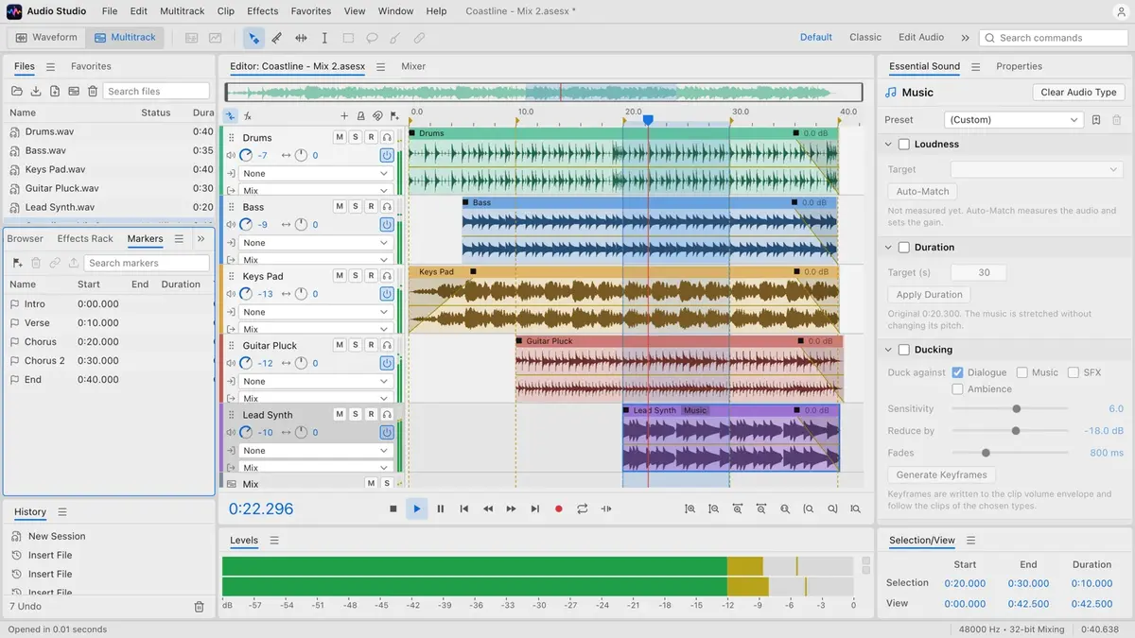Open the Preset (Custom) dropdown
Screen dimensions: 1135x638
[1014, 120]
